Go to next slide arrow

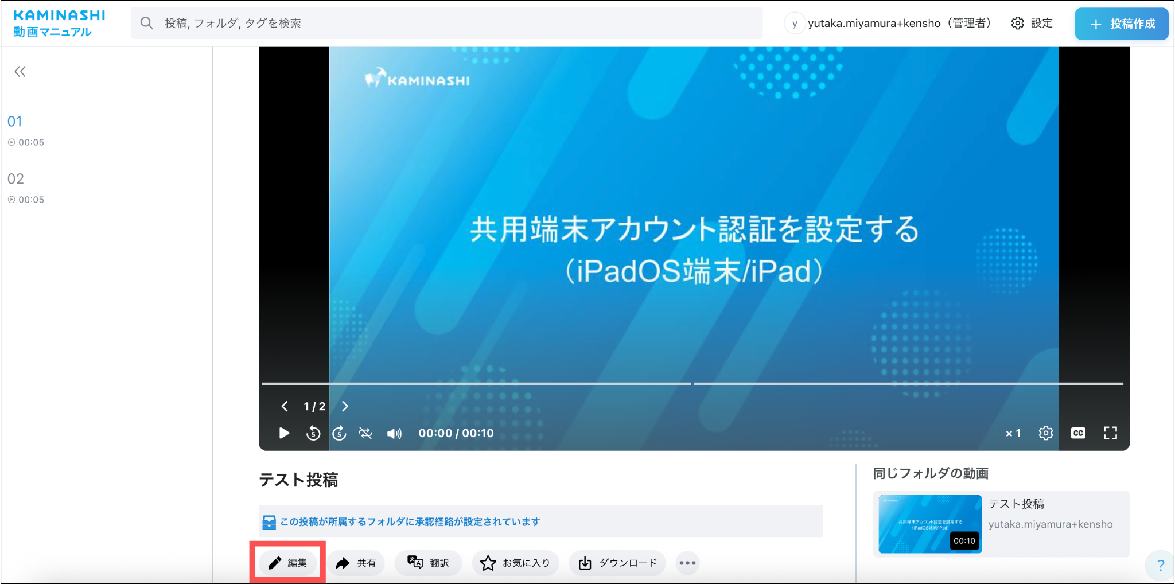click(345, 406)
